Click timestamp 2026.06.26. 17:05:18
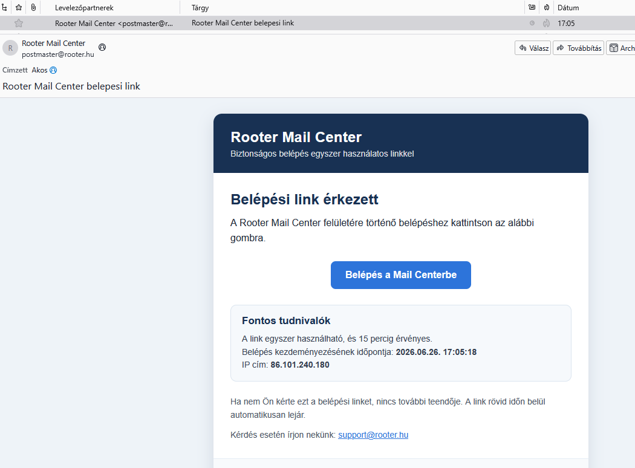This screenshot has height=468, width=635. (436, 352)
